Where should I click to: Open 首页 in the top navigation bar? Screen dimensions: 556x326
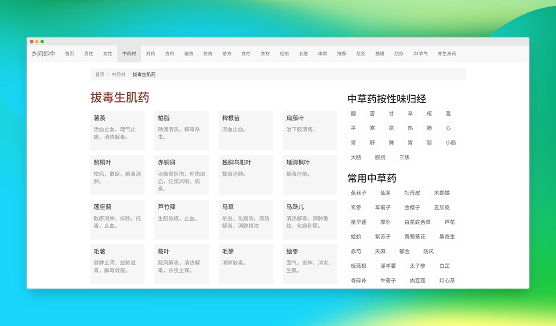69,54
